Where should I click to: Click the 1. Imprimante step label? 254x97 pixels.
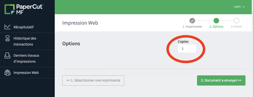(x=192, y=27)
